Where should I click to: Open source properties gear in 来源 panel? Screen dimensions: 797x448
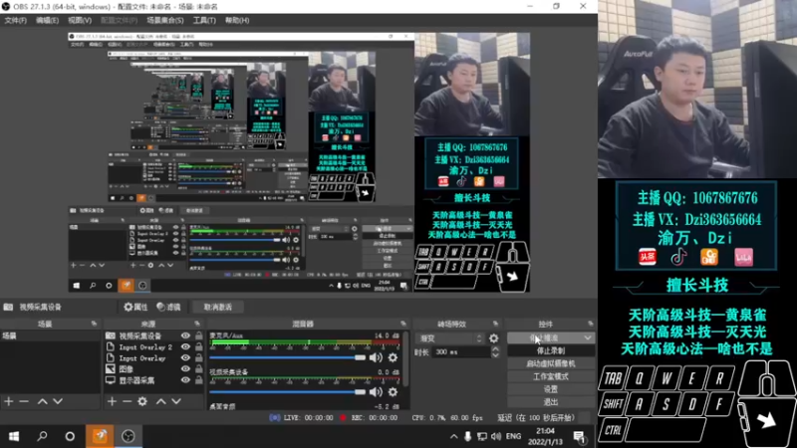[x=142, y=401]
